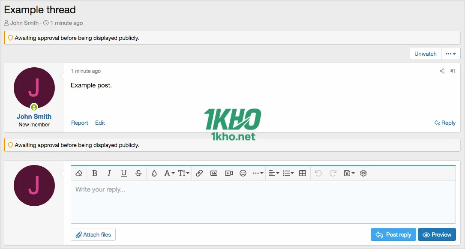Expand the drafts save menu
The width and height of the screenshot is (465, 249).
click(349, 173)
